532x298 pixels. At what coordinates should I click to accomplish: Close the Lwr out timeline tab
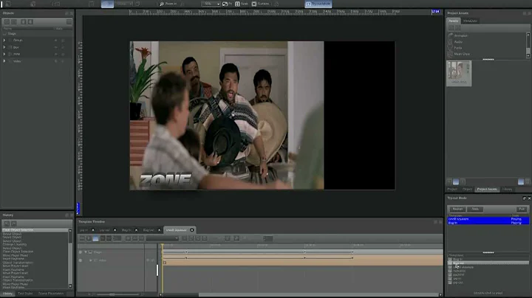115,230
